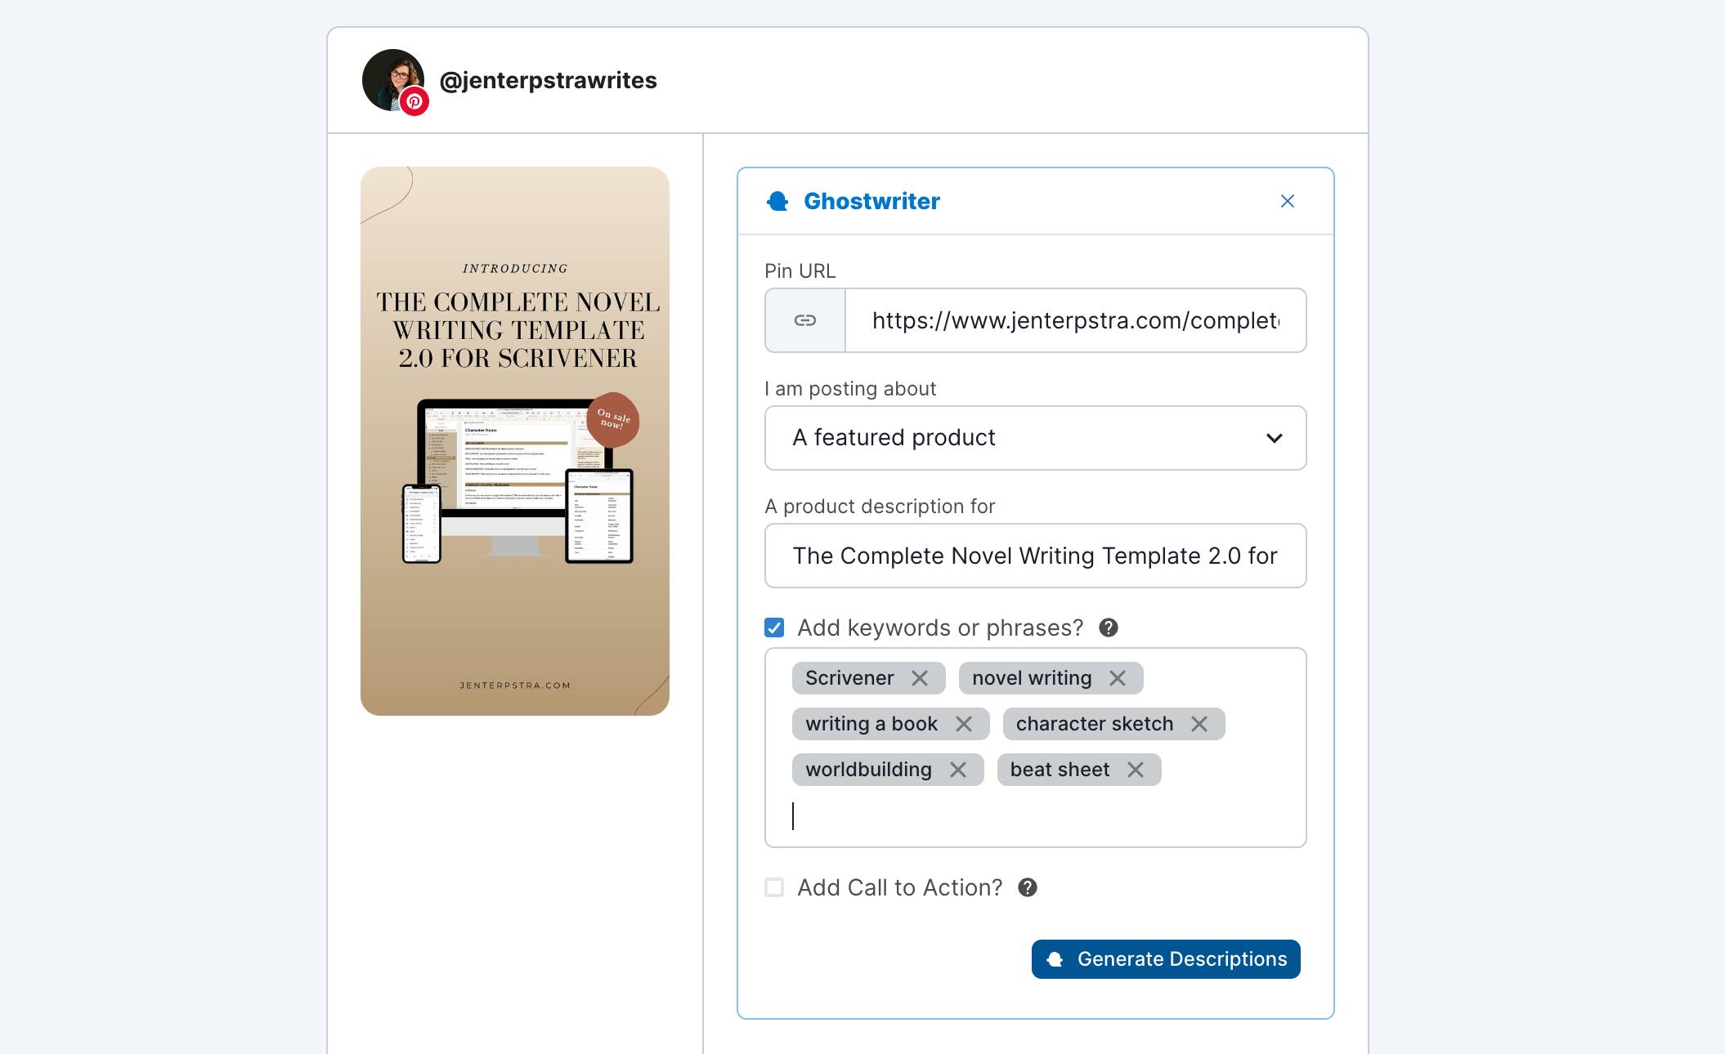Enable the Add Call to Action checkbox
The image size is (1725, 1054).
774,887
